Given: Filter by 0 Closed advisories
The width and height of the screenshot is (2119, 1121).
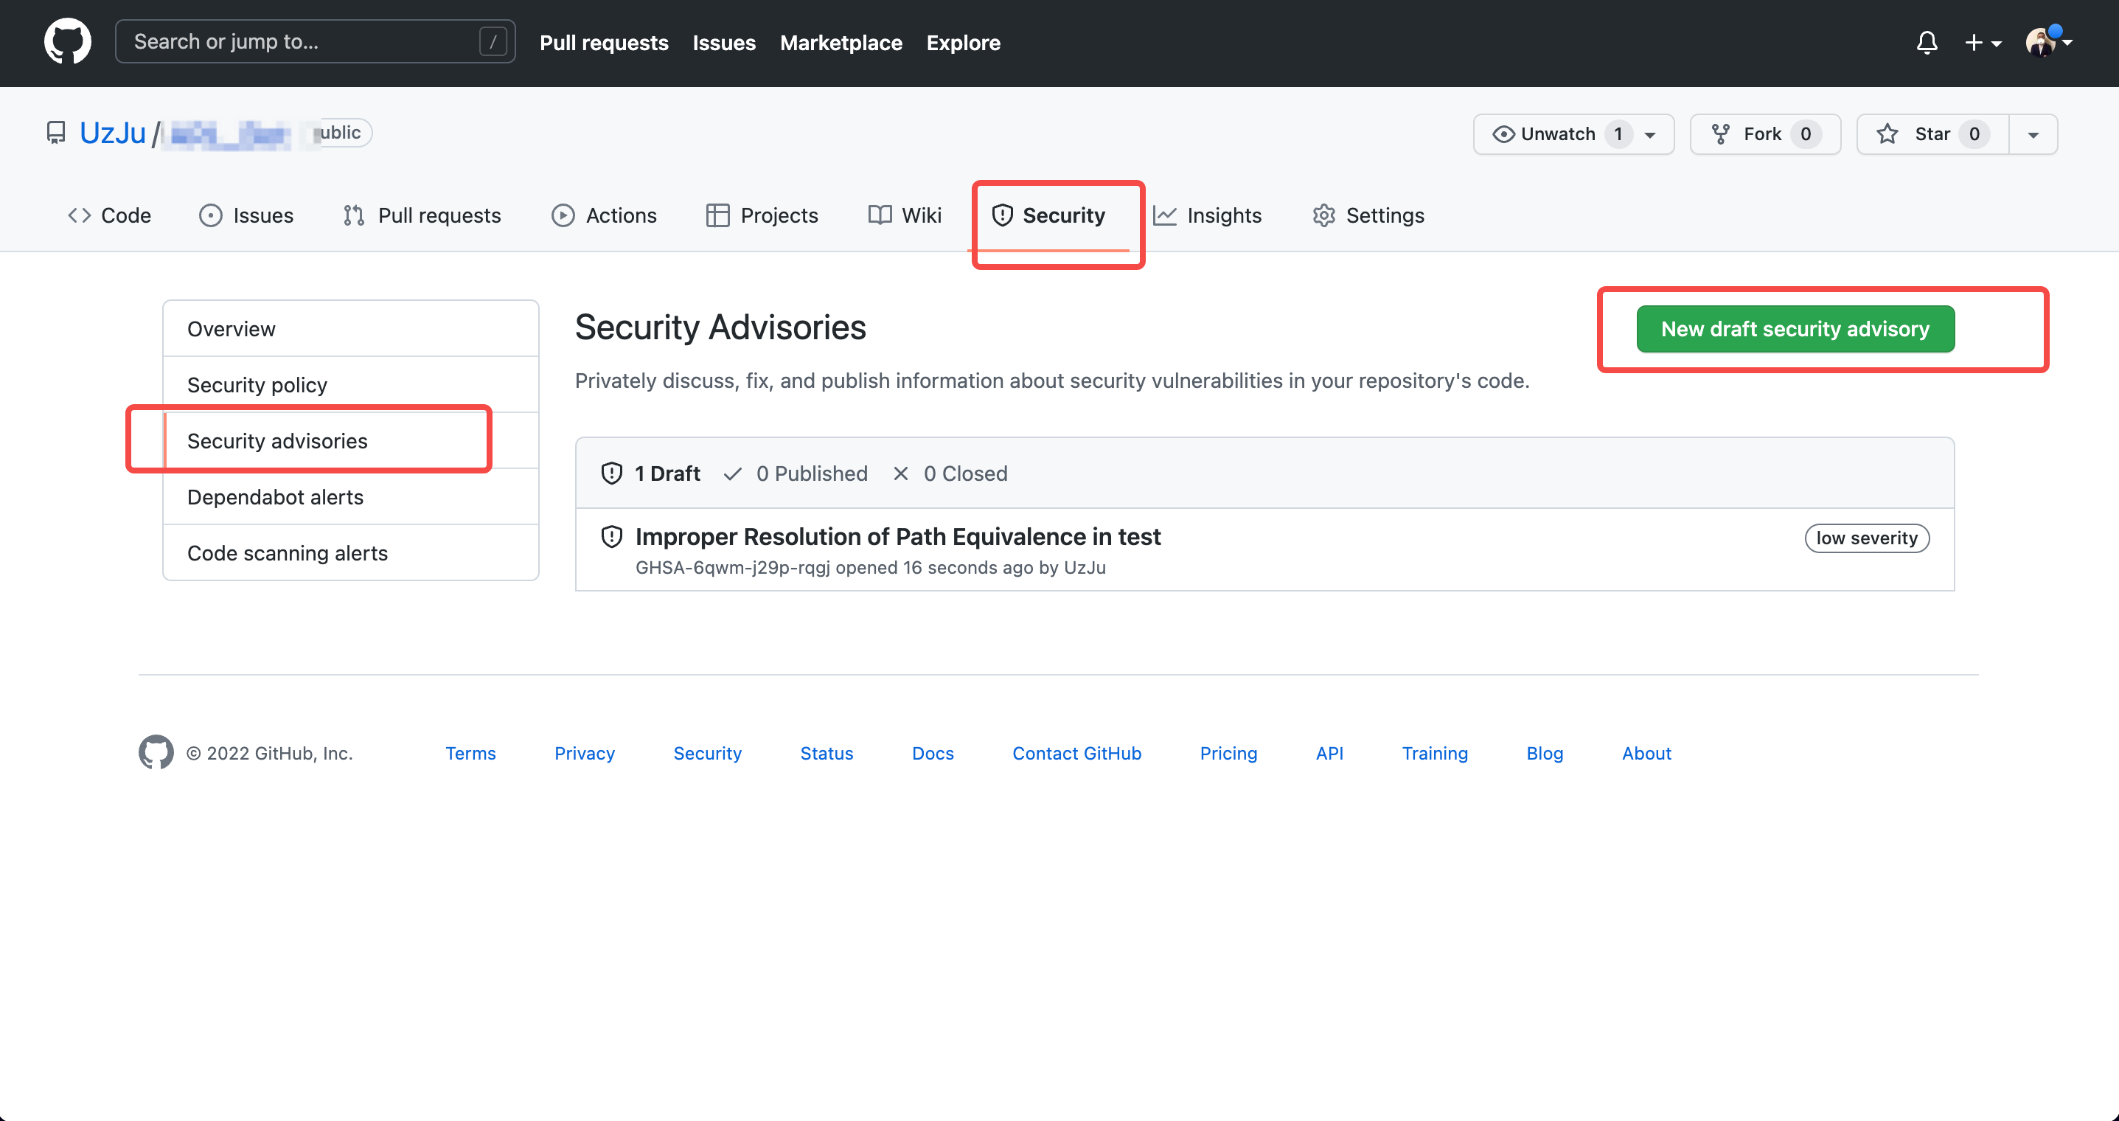Looking at the screenshot, I should point(950,473).
